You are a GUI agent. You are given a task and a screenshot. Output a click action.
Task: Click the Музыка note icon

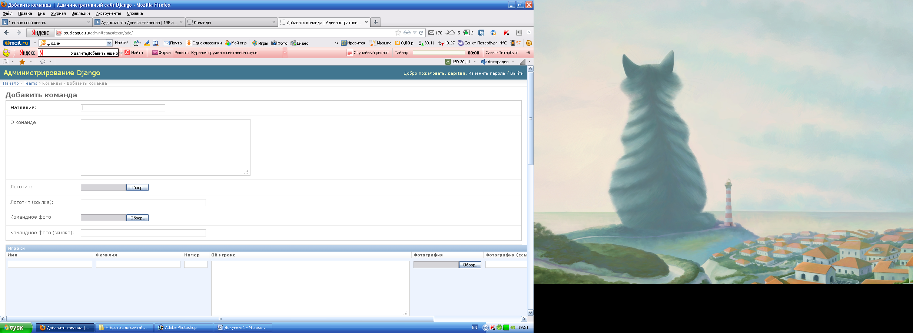(372, 43)
